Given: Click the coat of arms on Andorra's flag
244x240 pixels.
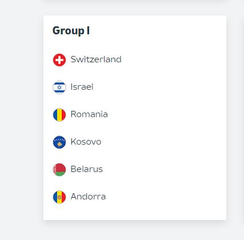Looking at the screenshot, I should [x=59, y=197].
